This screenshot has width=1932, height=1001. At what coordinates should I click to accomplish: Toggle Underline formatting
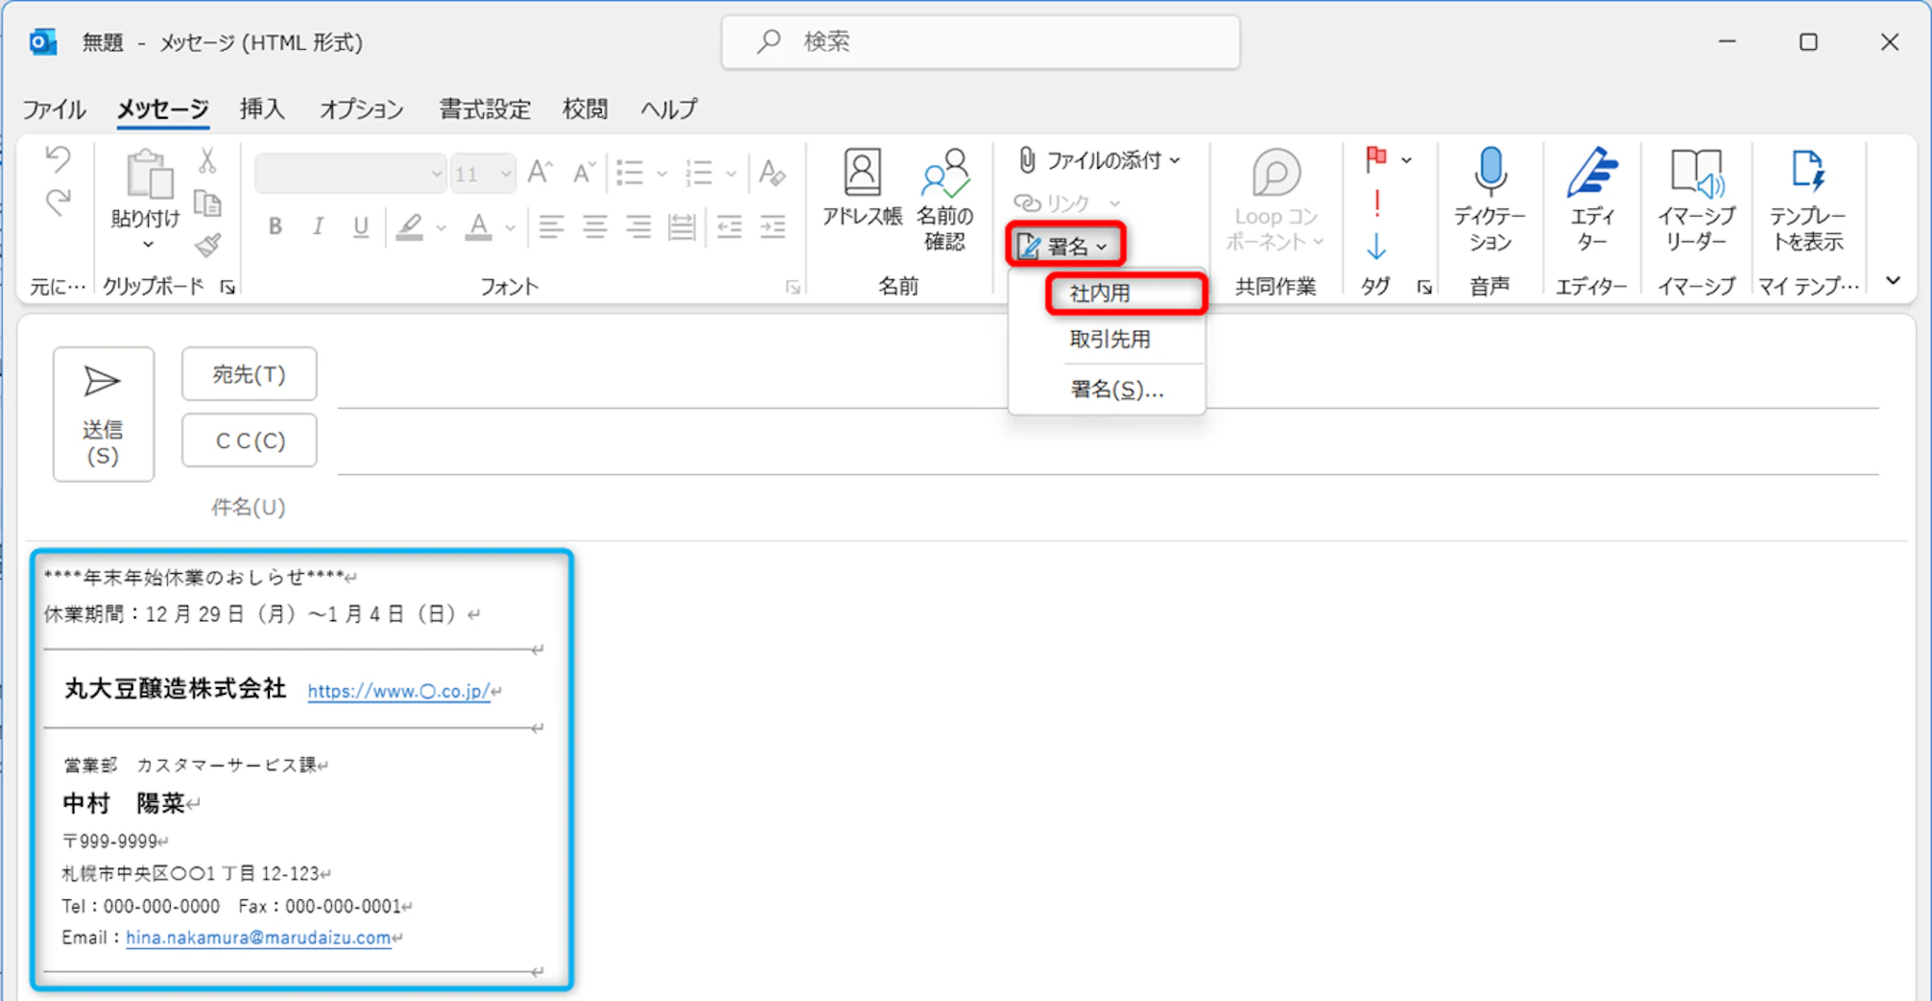pyautogui.click(x=360, y=226)
